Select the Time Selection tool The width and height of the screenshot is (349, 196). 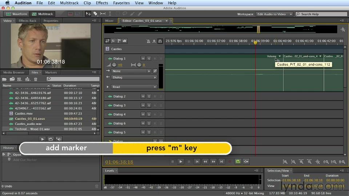tap(110, 14)
